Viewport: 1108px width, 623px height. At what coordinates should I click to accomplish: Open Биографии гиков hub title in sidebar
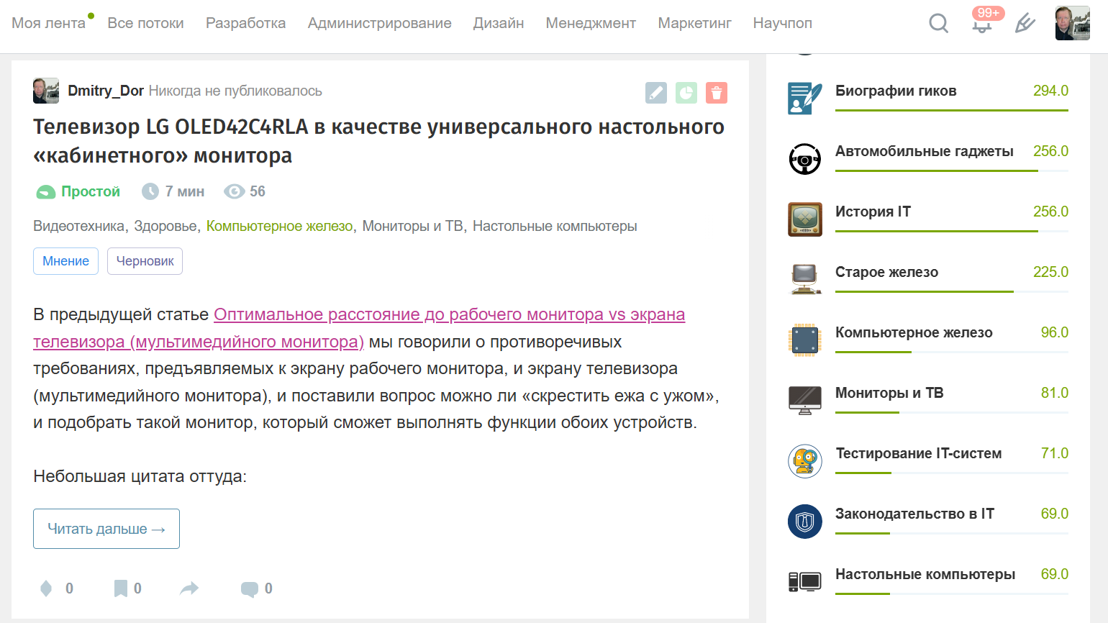point(896,91)
